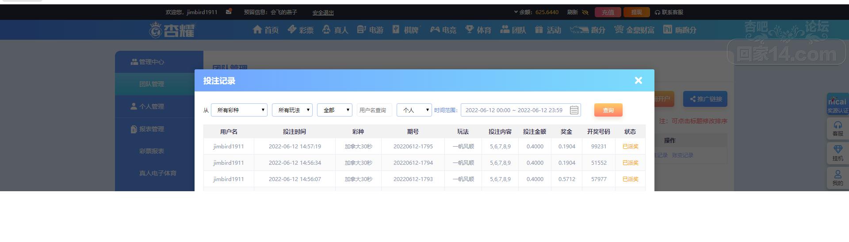
Task: Click issue 20220612-1793 cell
Action: click(x=413, y=179)
